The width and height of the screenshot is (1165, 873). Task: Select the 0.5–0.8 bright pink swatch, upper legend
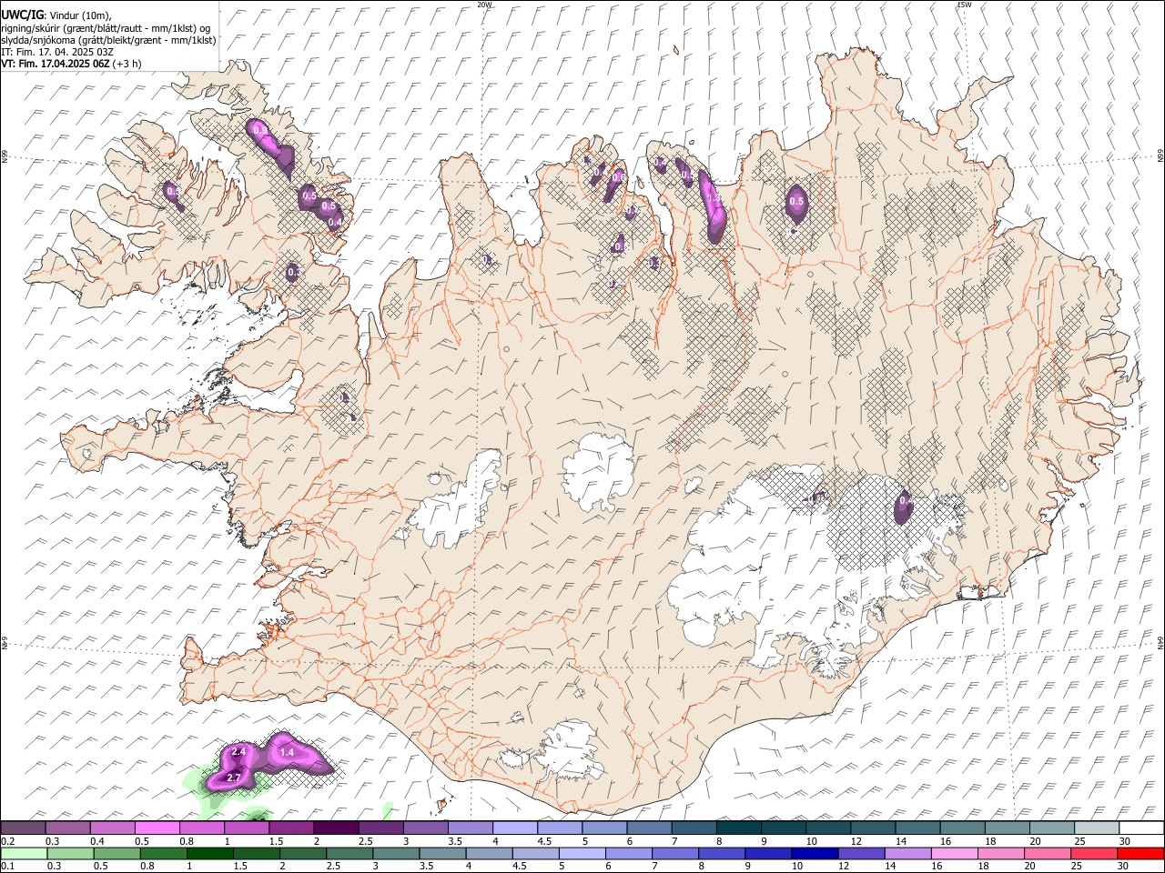[x=157, y=828]
